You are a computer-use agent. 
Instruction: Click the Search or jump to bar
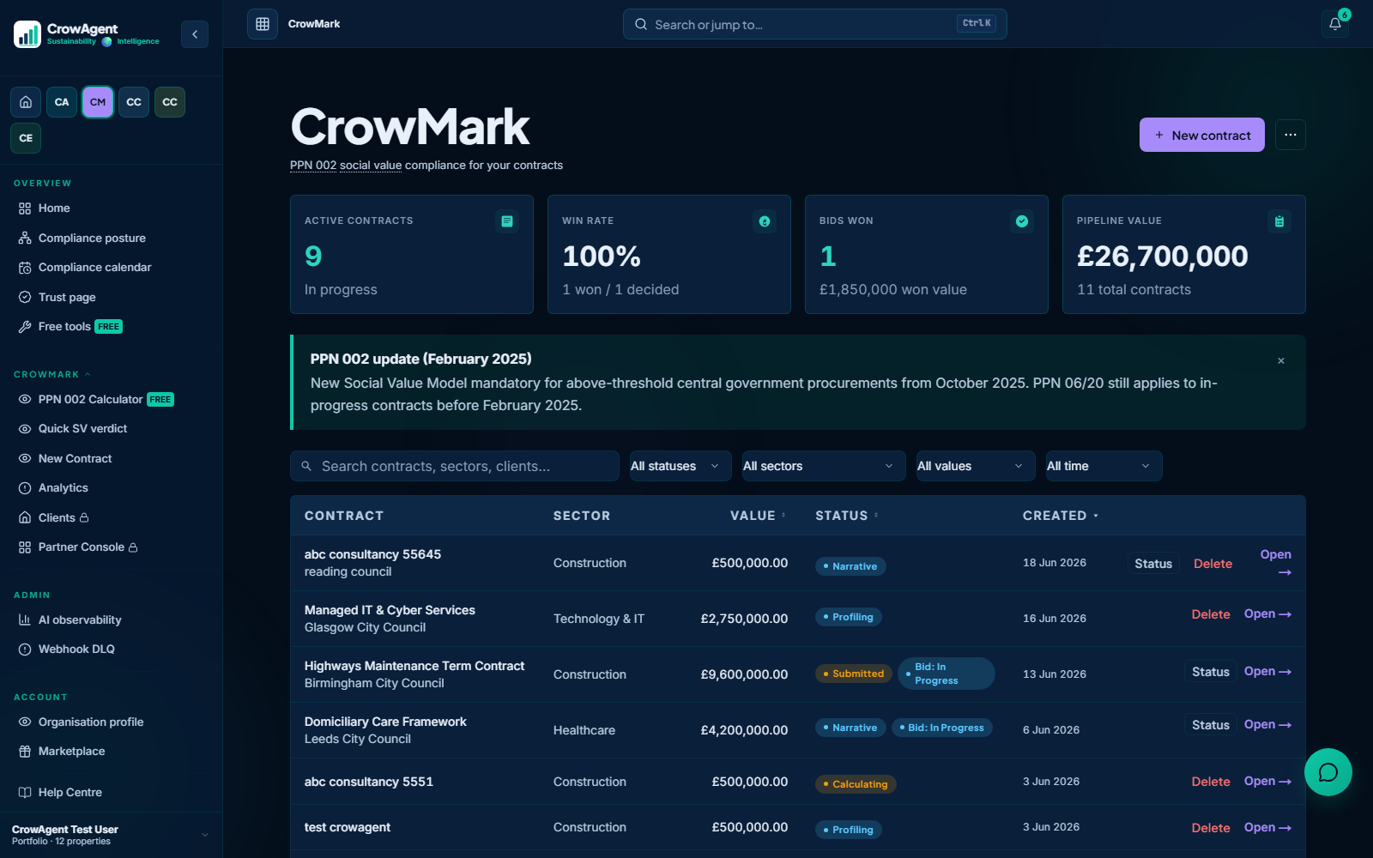[x=815, y=24]
